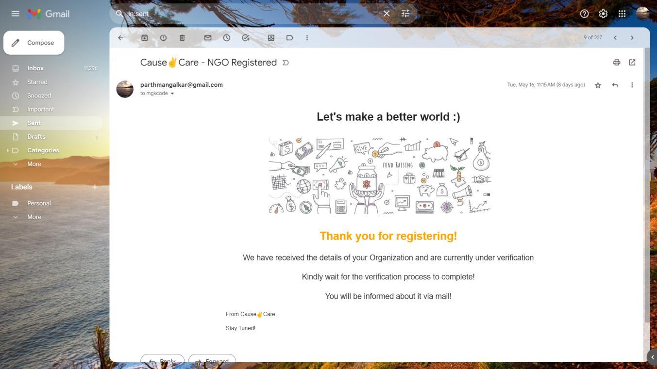
Task: Toggle the importance marker beside the subject
Action: pos(286,63)
